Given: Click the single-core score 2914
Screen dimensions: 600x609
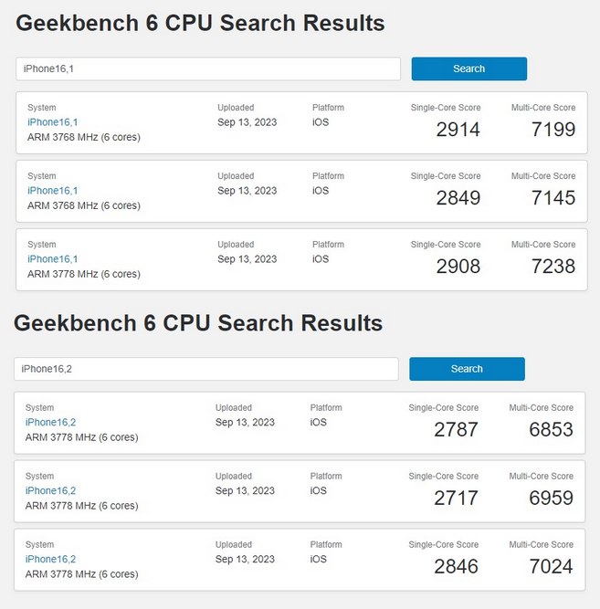Looking at the screenshot, I should coord(458,130).
